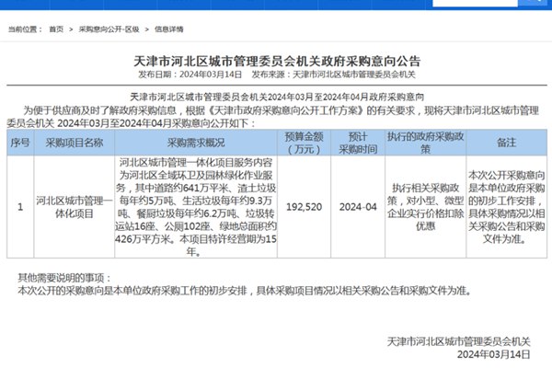The height and width of the screenshot is (368, 552).
Task: Click the 备注 column header
Action: pyautogui.click(x=506, y=144)
